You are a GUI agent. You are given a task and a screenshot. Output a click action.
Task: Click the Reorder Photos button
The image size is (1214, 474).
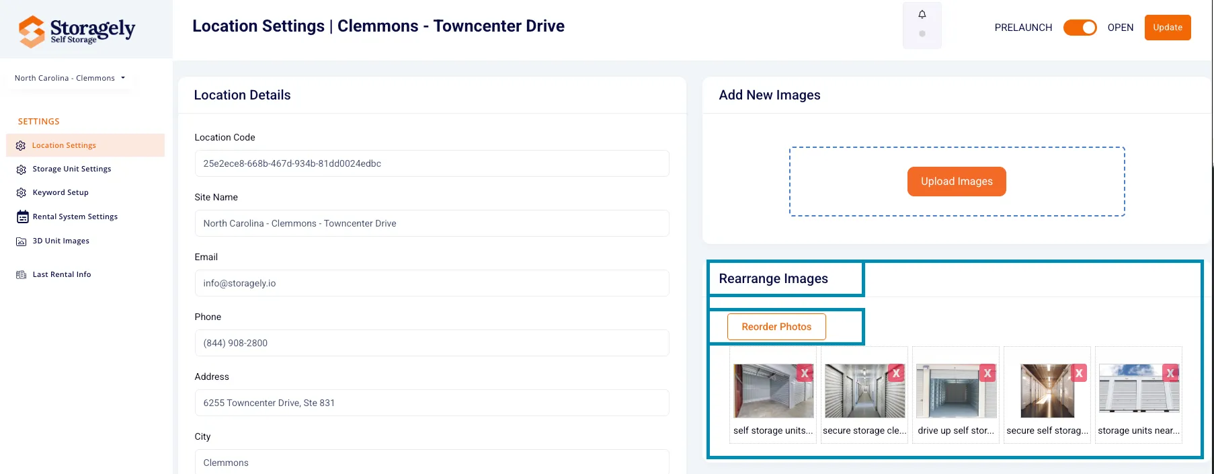pyautogui.click(x=776, y=327)
